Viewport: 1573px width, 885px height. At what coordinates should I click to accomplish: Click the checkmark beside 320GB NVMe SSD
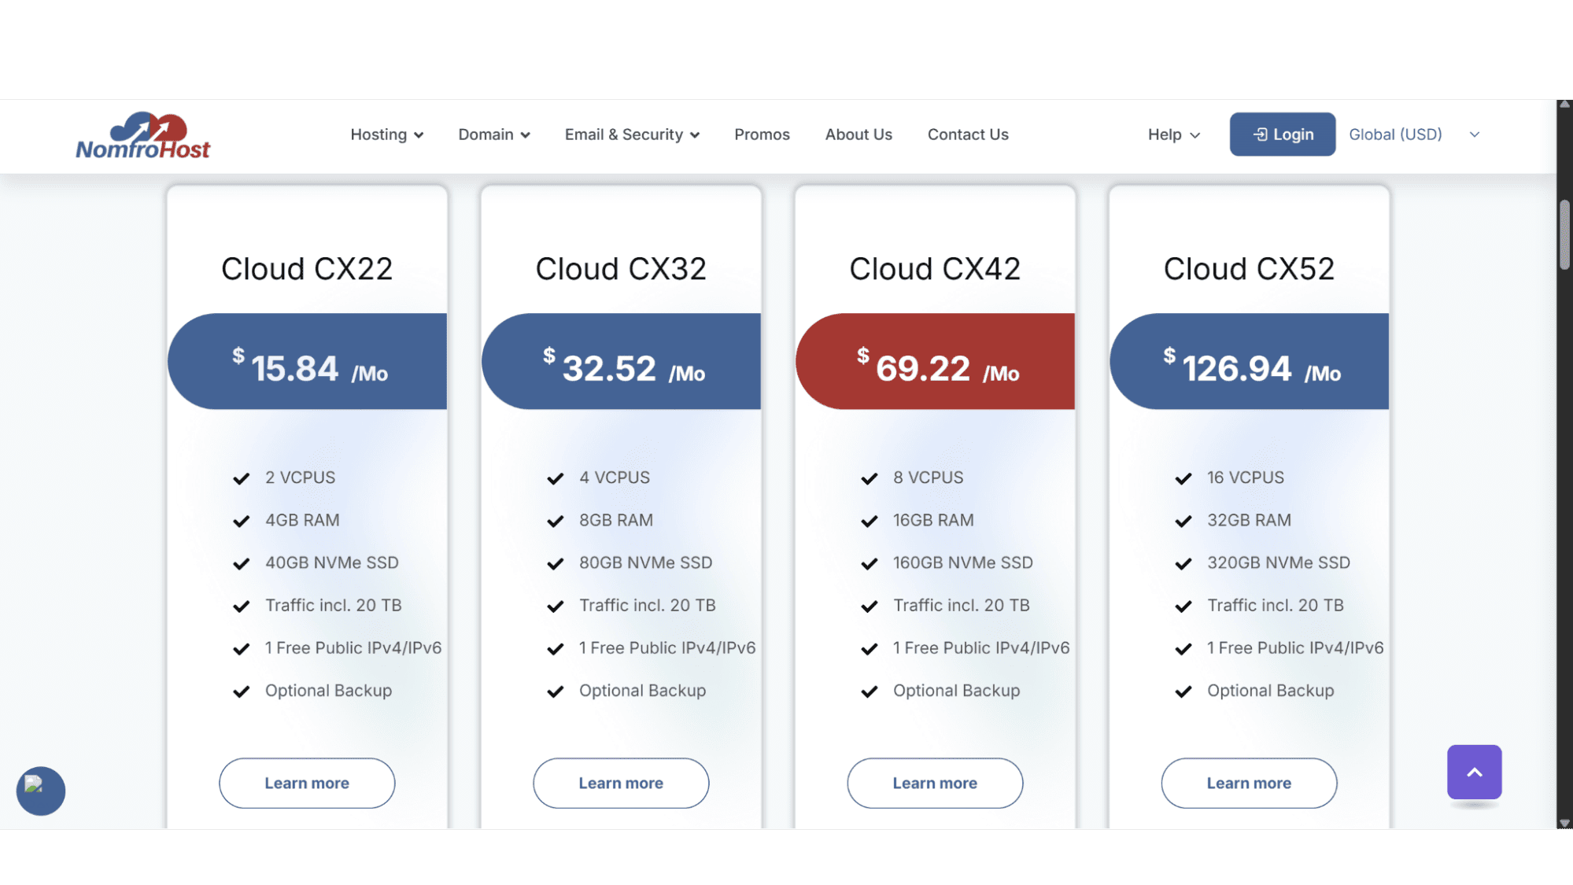click(x=1183, y=563)
